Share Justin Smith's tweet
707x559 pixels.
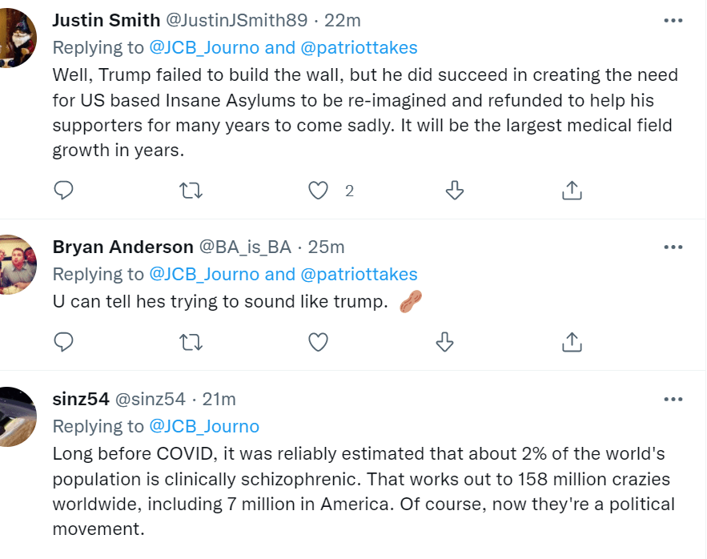(571, 190)
